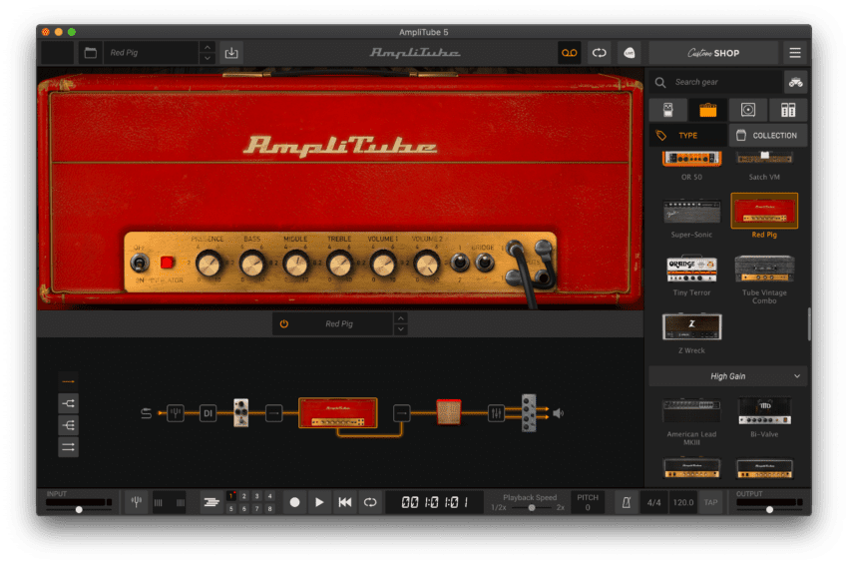Click the 120.0 tempo value

point(683,502)
